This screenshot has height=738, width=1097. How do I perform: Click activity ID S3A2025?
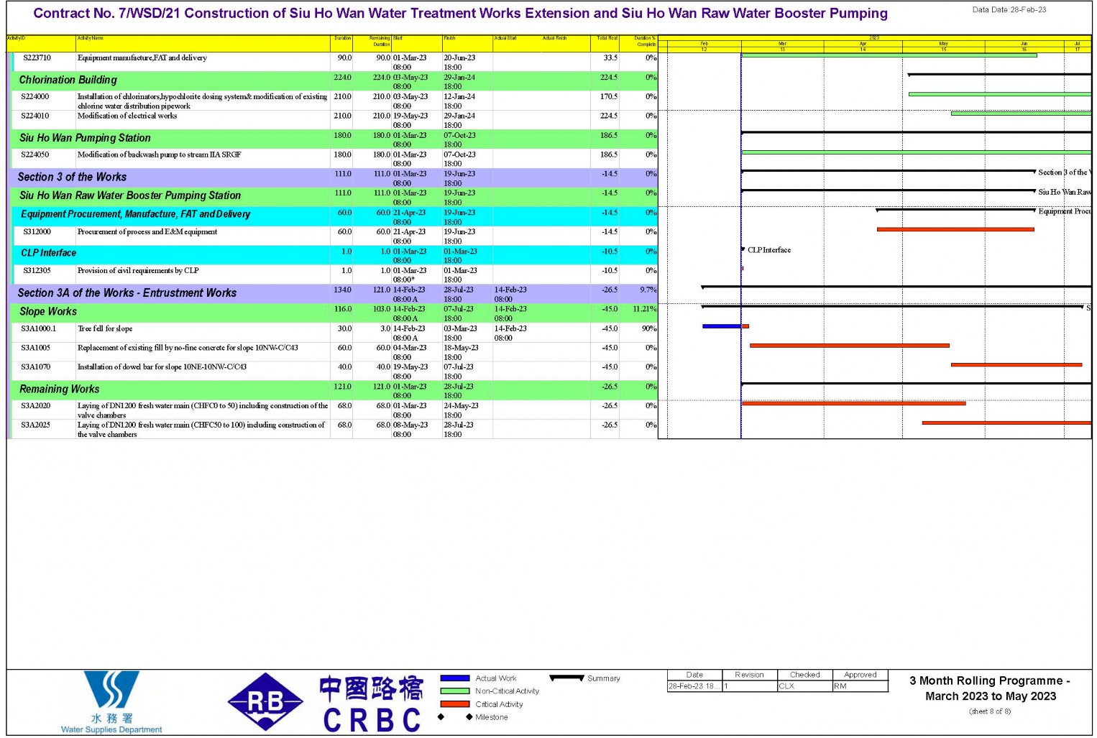[36, 425]
